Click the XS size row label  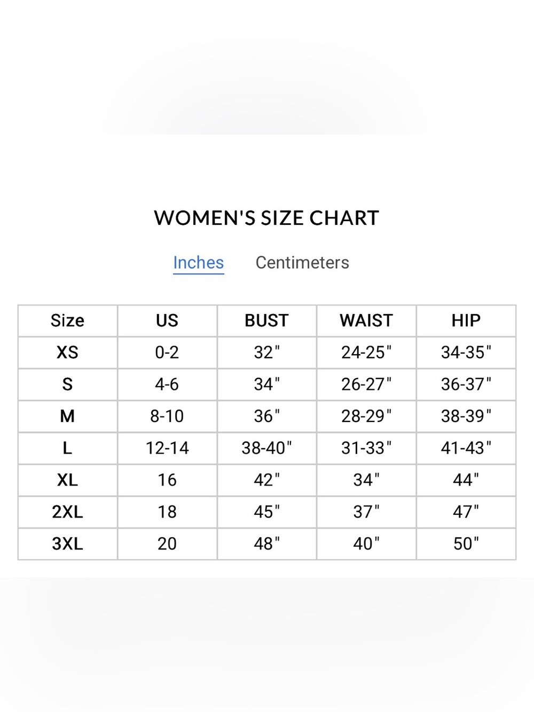click(x=67, y=353)
